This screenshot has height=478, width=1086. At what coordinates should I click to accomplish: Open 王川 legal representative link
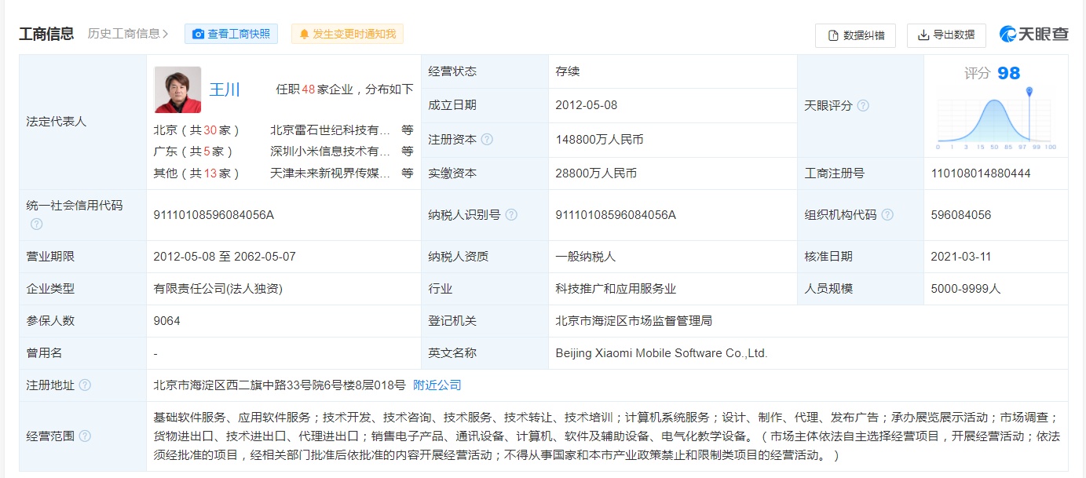225,89
